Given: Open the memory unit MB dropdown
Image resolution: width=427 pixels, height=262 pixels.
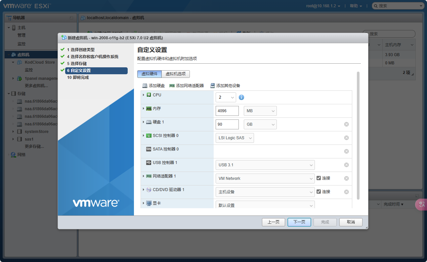Looking at the screenshot, I should [x=260, y=111].
